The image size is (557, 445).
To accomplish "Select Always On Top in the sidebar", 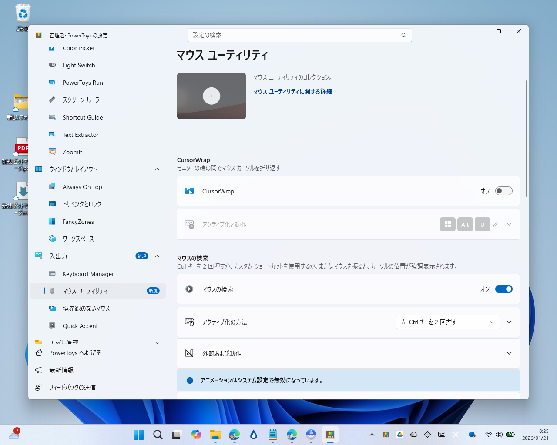I will coord(82,186).
